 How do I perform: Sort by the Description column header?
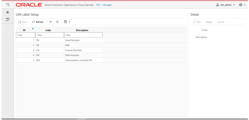tap(83, 30)
